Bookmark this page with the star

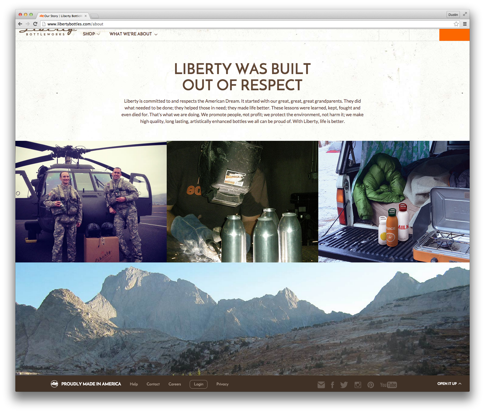pyautogui.click(x=456, y=24)
